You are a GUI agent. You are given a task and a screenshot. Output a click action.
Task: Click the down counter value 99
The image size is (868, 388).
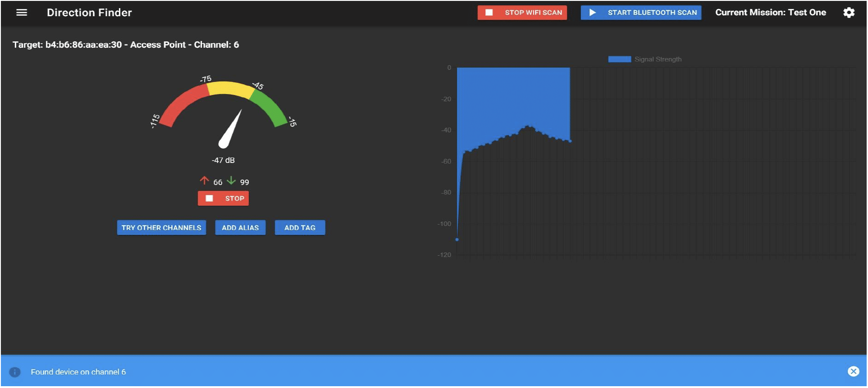(244, 182)
